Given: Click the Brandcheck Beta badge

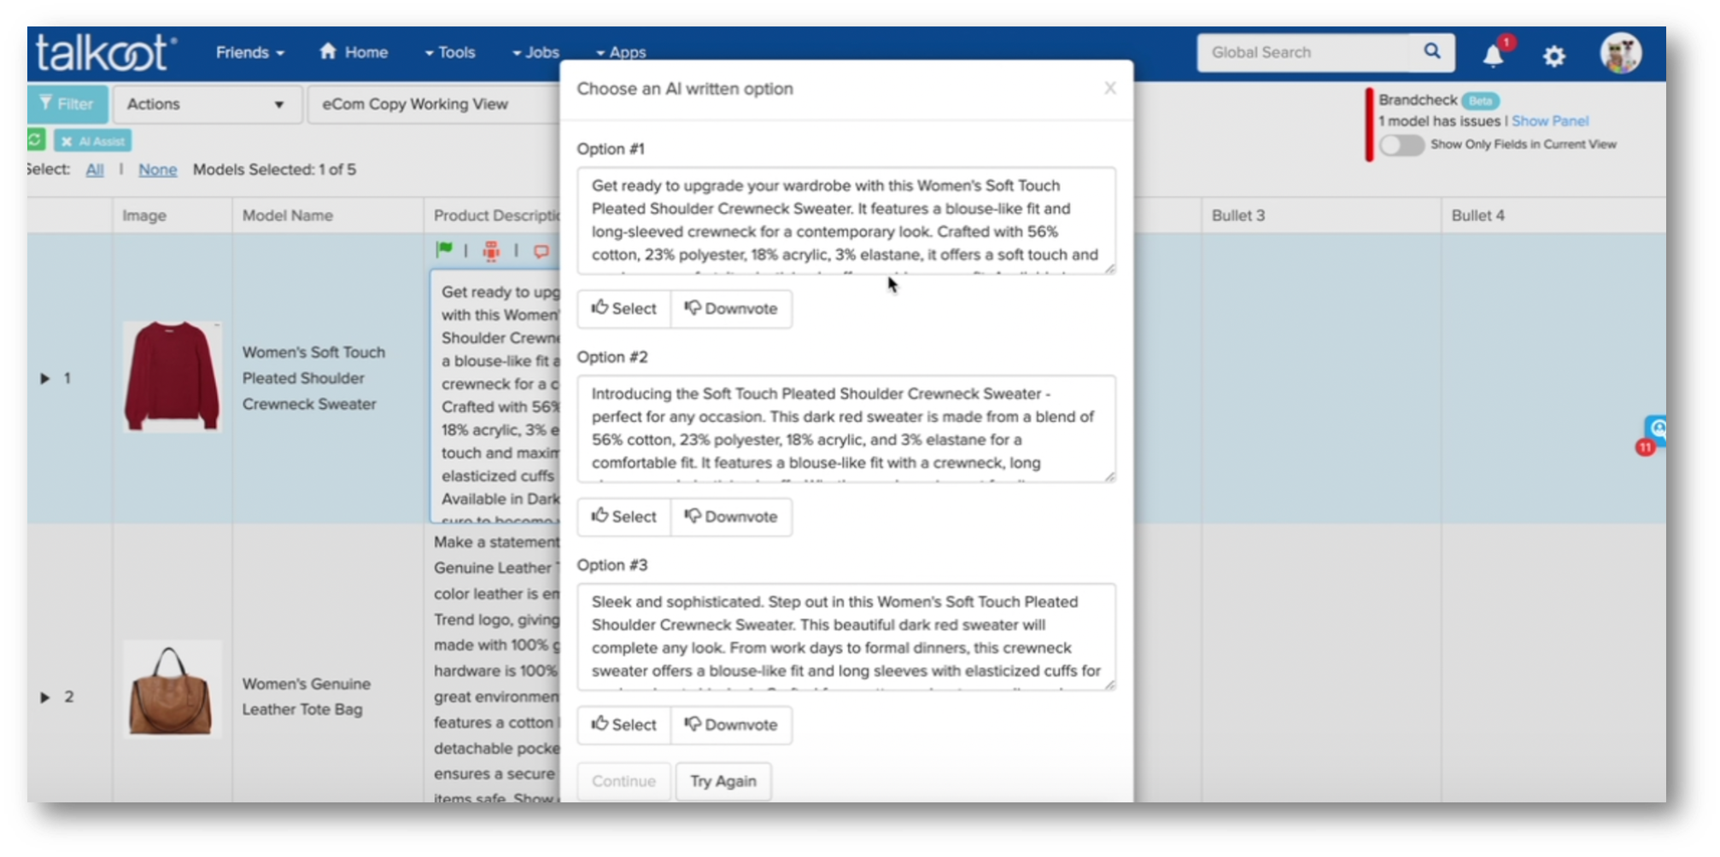Looking at the screenshot, I should coord(1480,101).
